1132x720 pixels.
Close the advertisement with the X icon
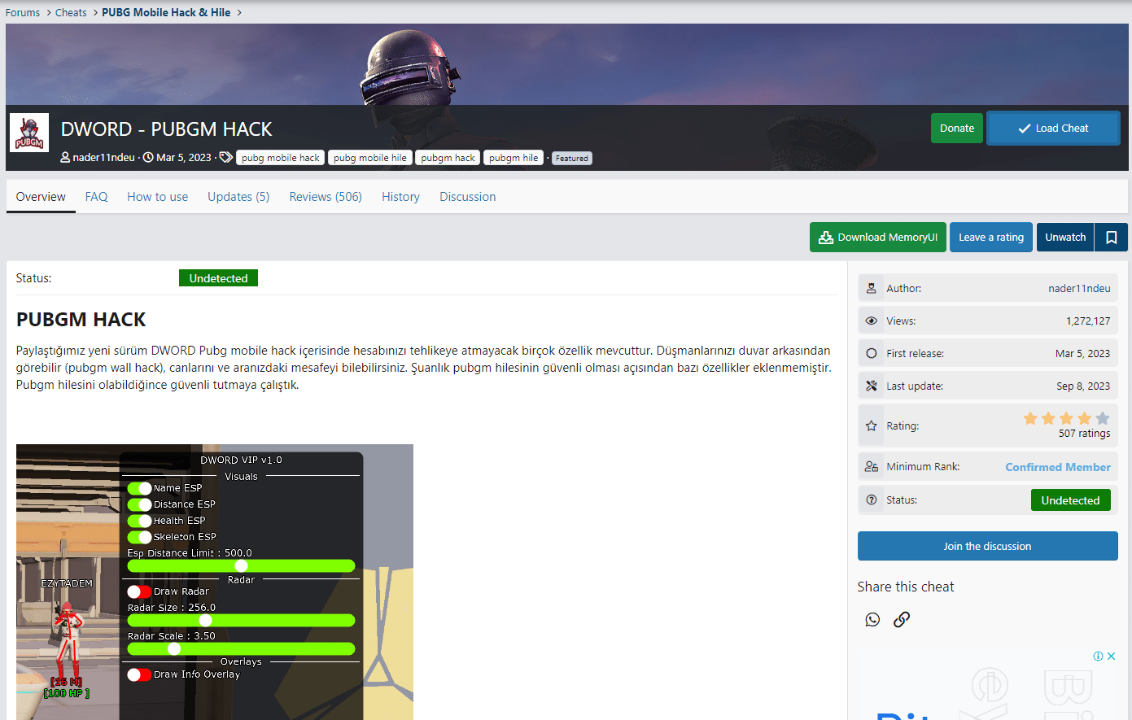(x=1111, y=656)
